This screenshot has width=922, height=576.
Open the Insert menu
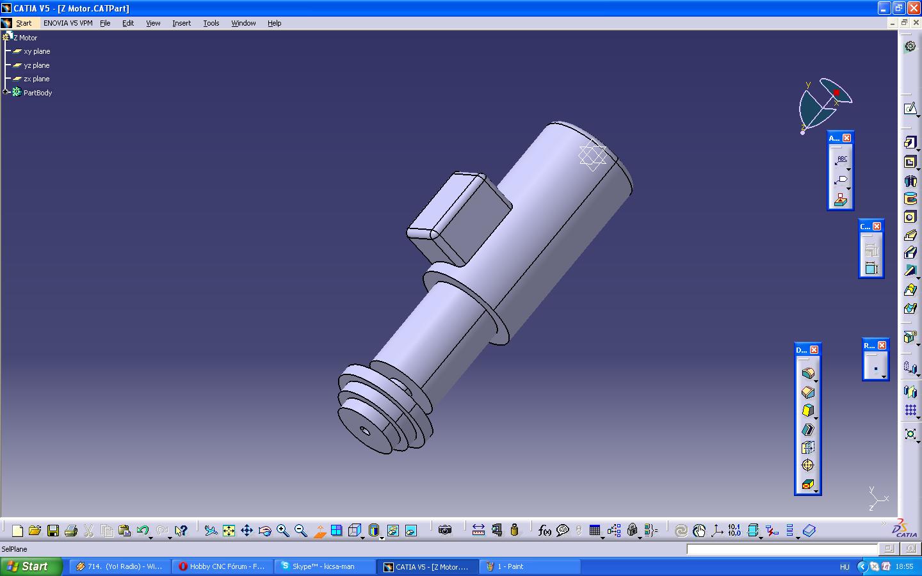(x=181, y=23)
